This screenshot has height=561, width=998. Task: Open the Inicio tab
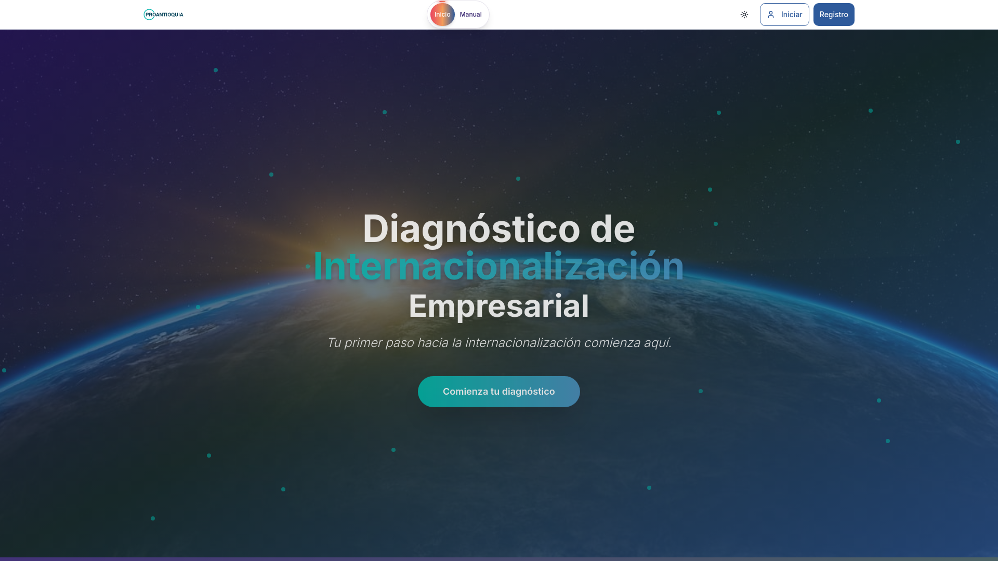click(442, 15)
